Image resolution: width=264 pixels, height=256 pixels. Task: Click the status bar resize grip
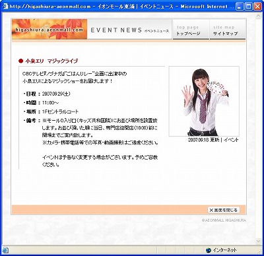tap(259, 251)
